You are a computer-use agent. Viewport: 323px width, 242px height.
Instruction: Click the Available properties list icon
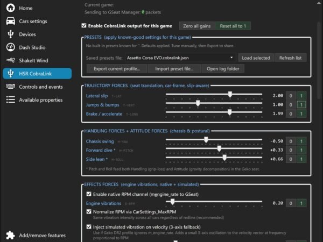(11, 99)
